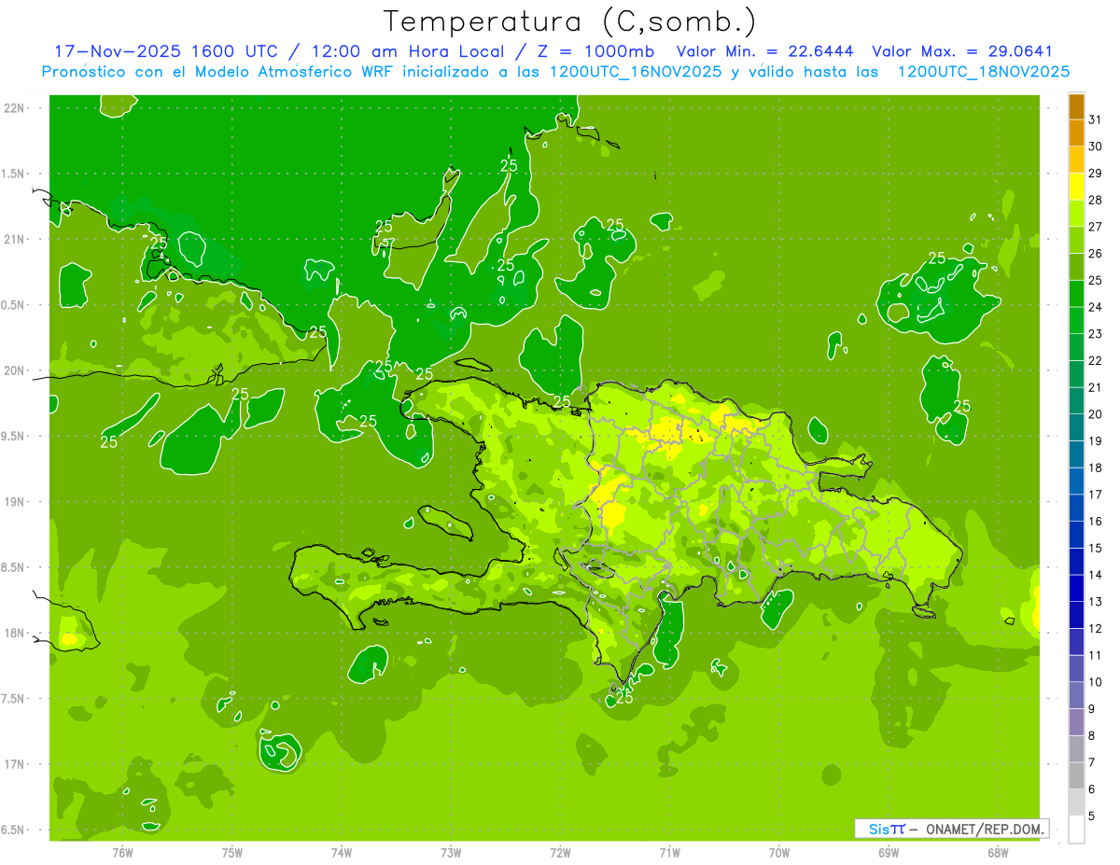Select the '17-Nov-2025 1600 UTC' timestamp
This screenshot has width=1120, height=865.
click(165, 51)
